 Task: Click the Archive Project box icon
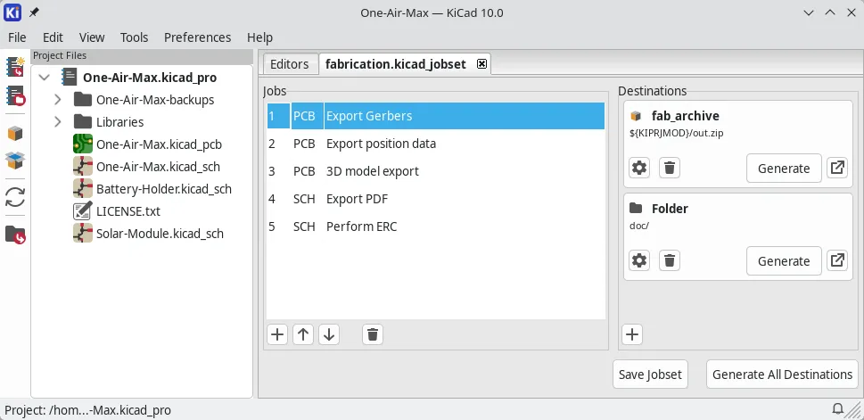tap(15, 133)
